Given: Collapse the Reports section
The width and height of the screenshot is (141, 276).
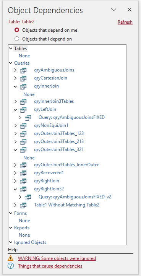Looking at the screenshot, I should coord(11,228).
